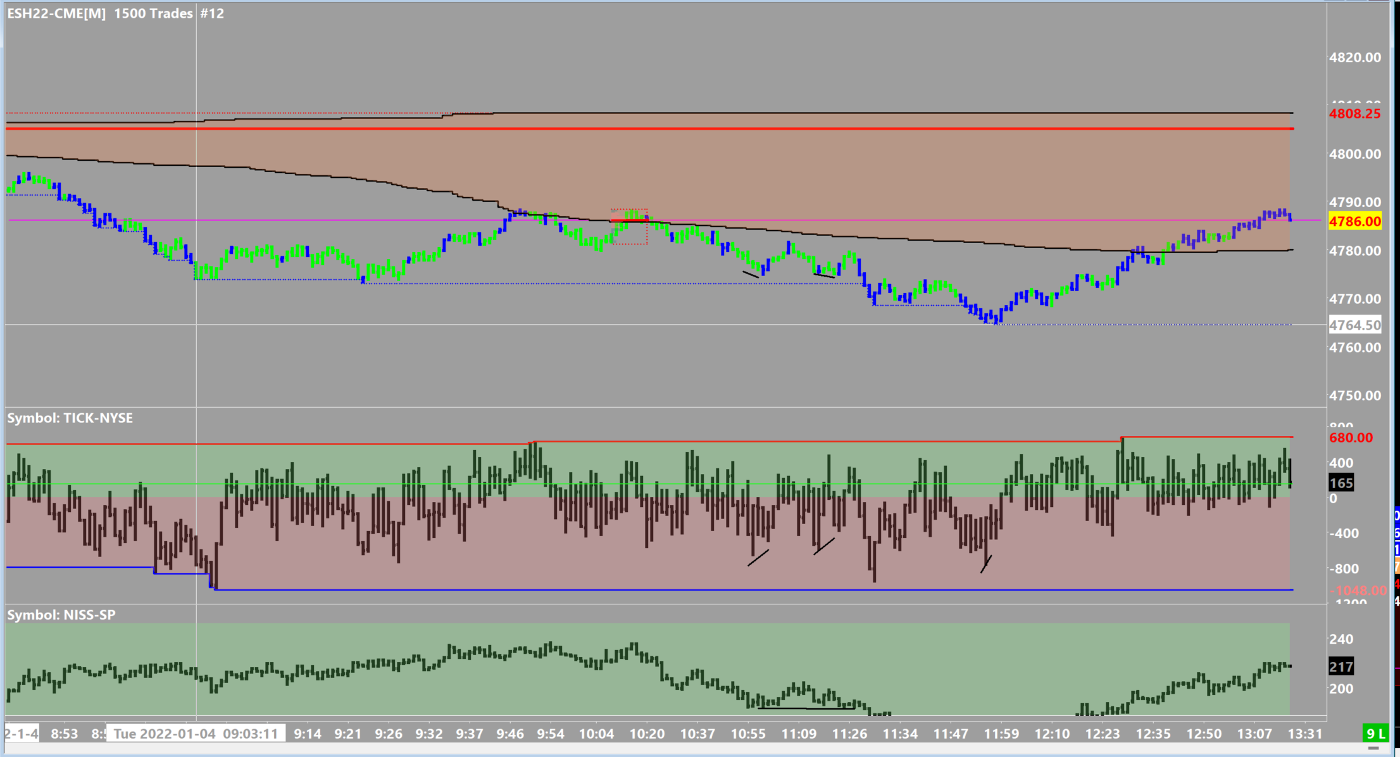1400x757 pixels.
Task: Select the Symbol: TICK-NYSE region label
Action: (x=70, y=418)
